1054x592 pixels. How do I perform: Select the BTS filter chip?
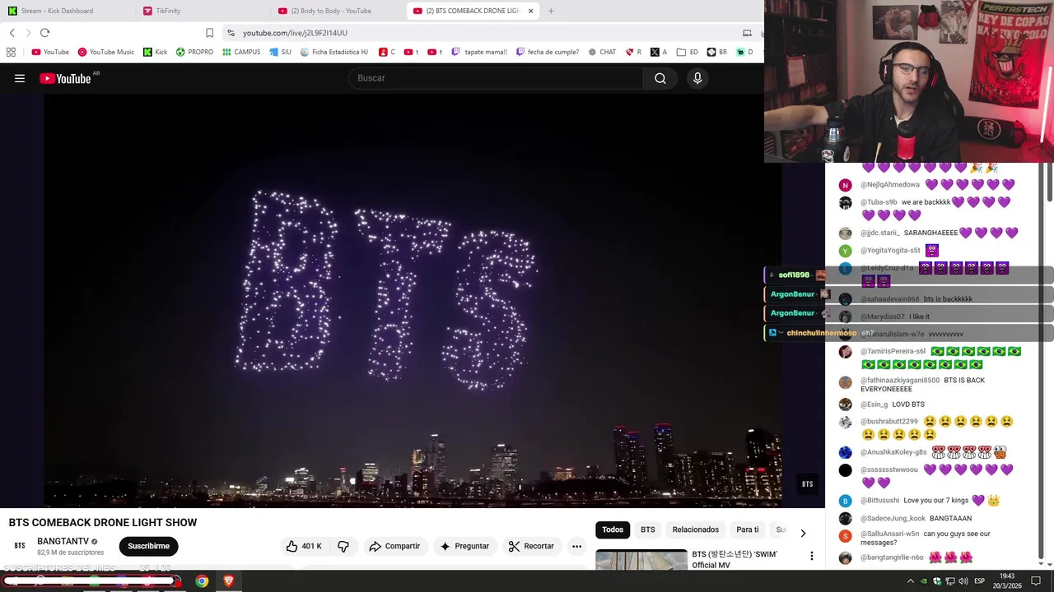pos(648,530)
